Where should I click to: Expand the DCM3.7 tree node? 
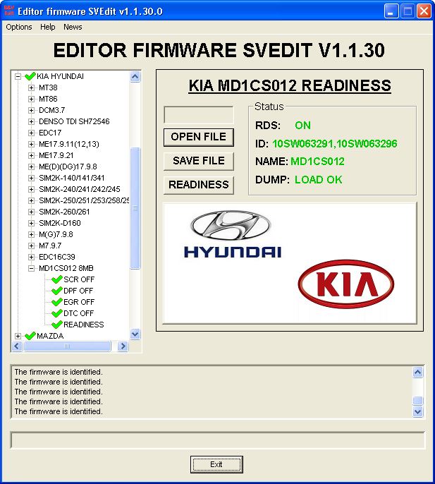(31, 110)
